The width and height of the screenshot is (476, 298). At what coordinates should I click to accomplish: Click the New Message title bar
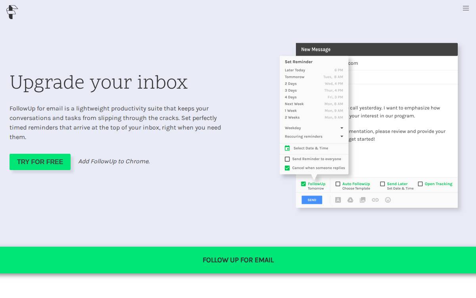point(377,49)
